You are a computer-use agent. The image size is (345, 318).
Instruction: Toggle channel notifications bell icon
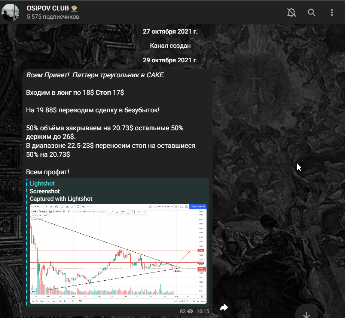291,13
